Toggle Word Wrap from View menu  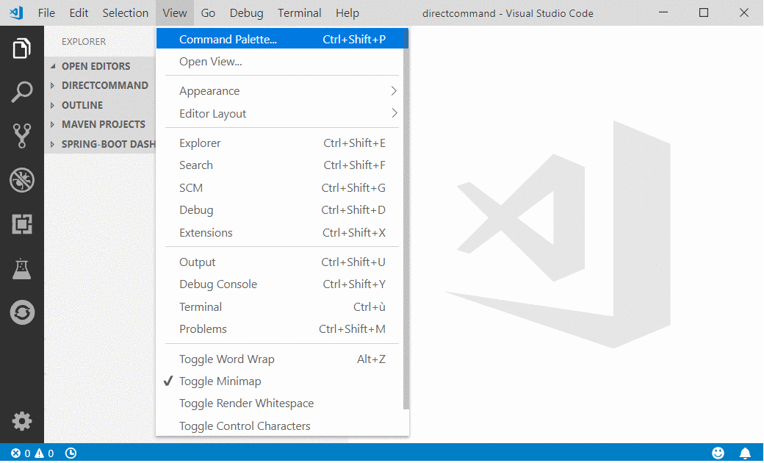pyautogui.click(x=282, y=359)
